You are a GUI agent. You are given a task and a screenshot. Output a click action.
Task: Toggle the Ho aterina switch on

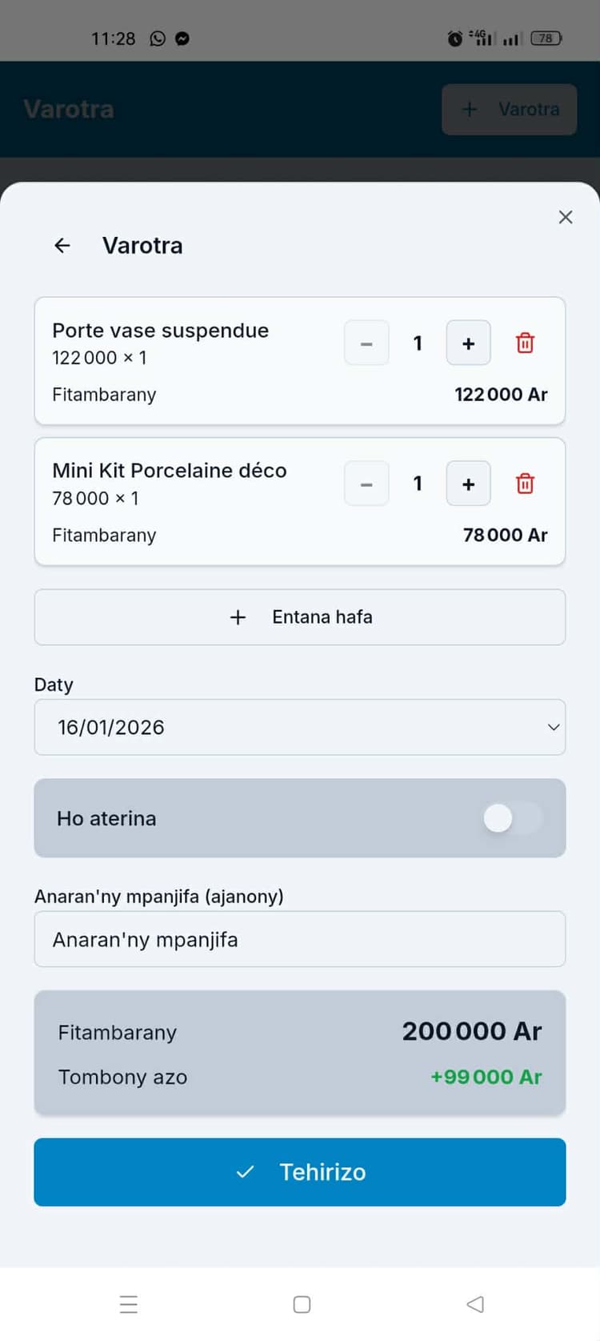[512, 818]
